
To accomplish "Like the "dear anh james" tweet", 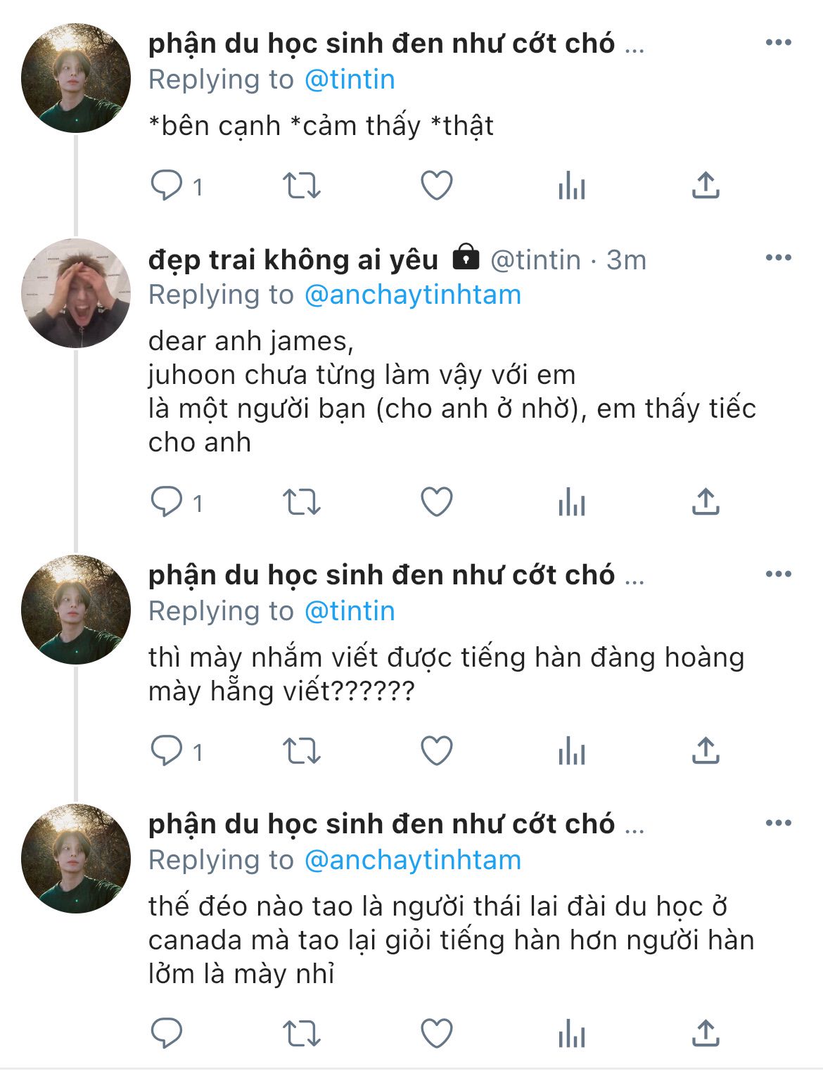I will click(x=436, y=502).
